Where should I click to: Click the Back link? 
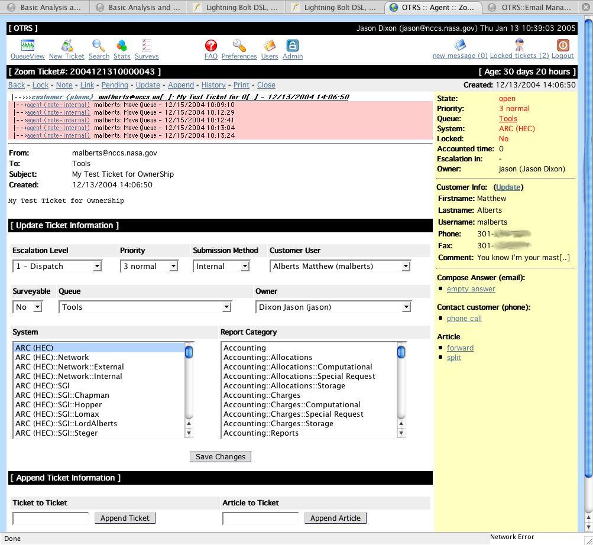pyautogui.click(x=17, y=85)
